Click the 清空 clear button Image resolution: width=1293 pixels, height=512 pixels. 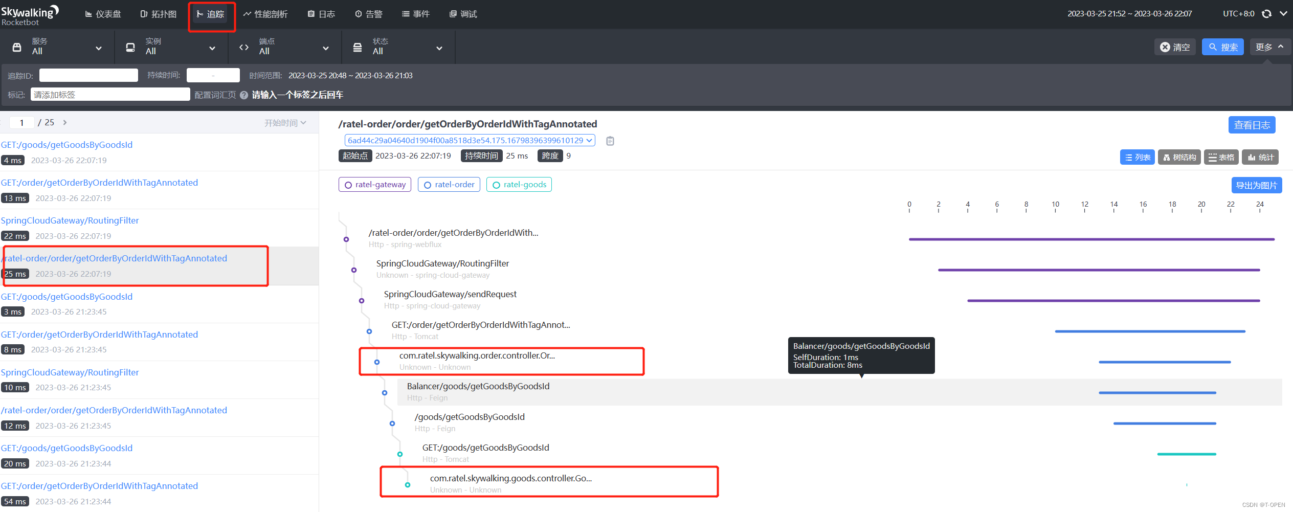(x=1175, y=47)
